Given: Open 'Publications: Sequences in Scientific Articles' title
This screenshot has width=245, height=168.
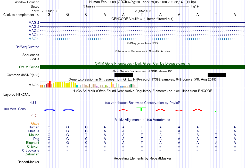Looking at the screenshot, I should [142, 51].
